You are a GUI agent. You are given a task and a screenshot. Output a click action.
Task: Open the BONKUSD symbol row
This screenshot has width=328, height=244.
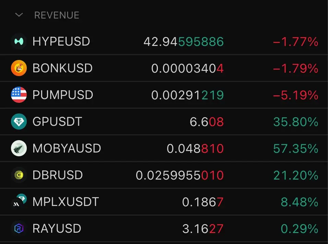coord(164,68)
